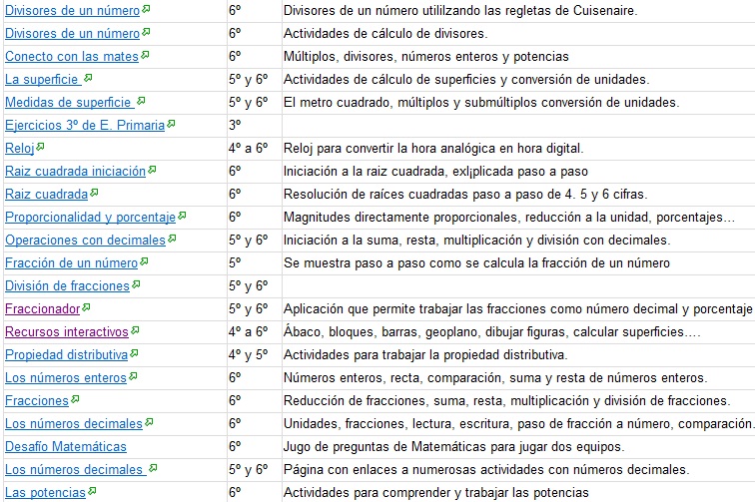
Task: Click text 'Actividades para trabajar la propiedad distributiva'
Action: pyautogui.click(x=425, y=355)
